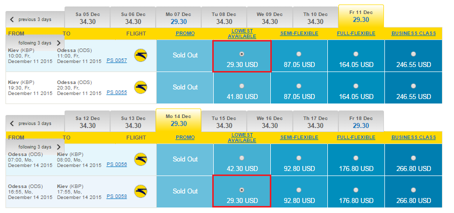Click the airline logo beside flight PS 0056

[141, 159]
